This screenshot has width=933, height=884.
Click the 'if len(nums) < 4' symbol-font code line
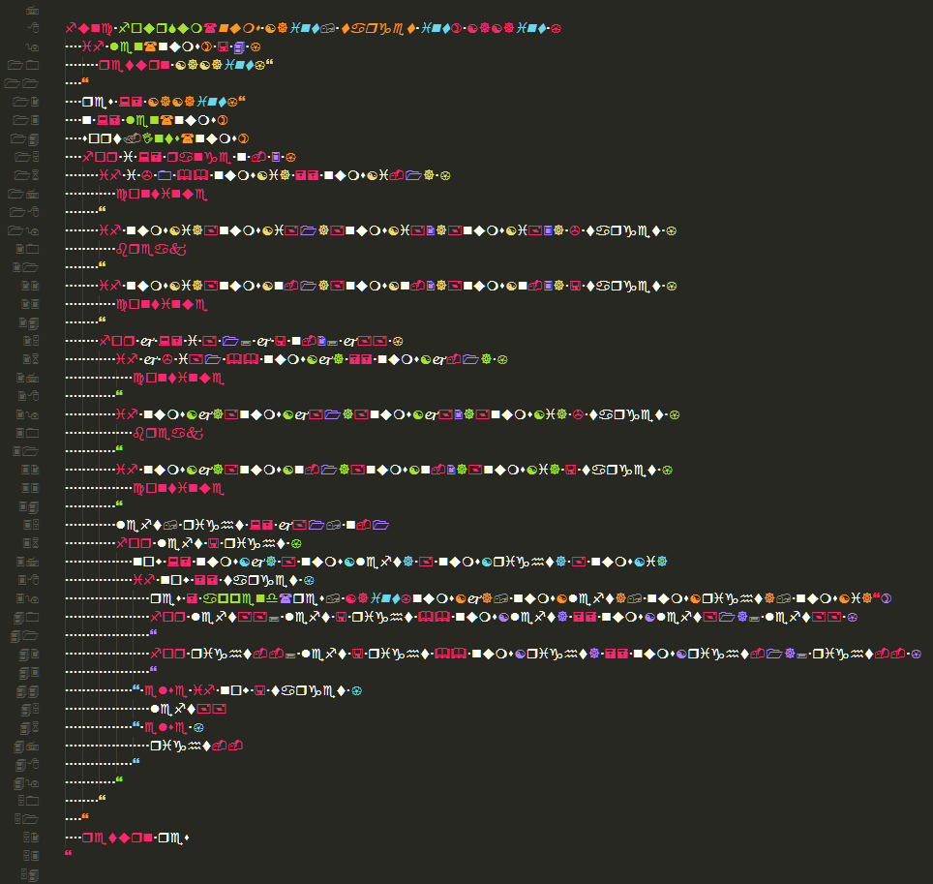tap(171, 46)
